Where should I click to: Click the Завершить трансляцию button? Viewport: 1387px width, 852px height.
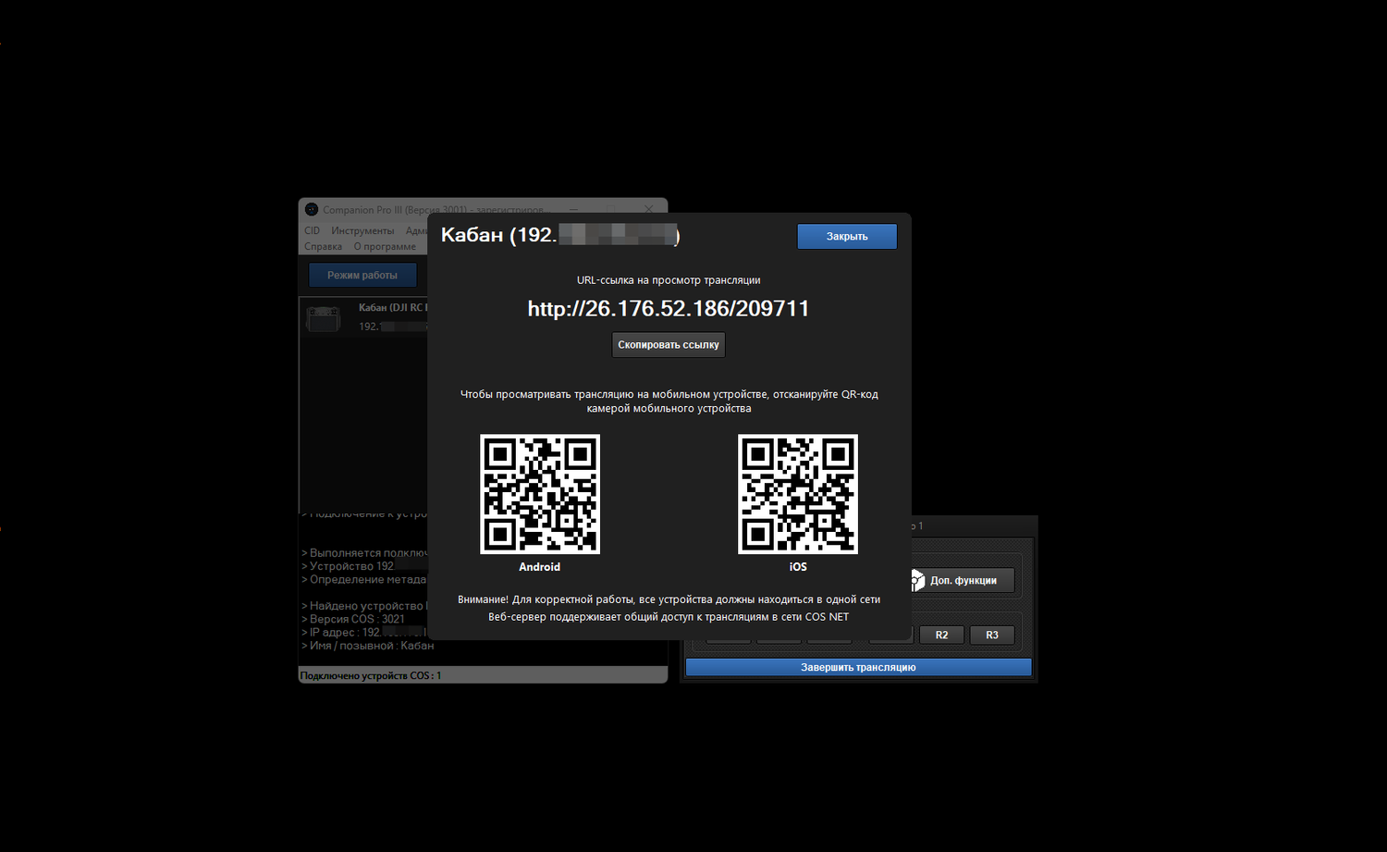(x=858, y=667)
